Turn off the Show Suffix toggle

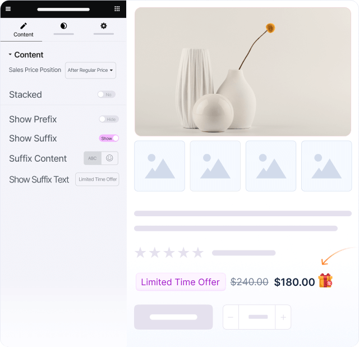(109, 139)
